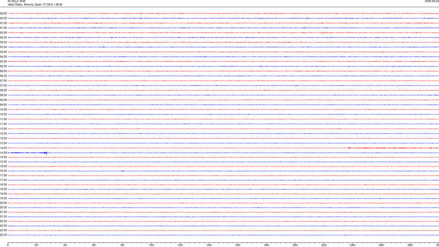Select the 03:30 time label
The width and height of the screenshot is (439, 247).
[x=3, y=47]
